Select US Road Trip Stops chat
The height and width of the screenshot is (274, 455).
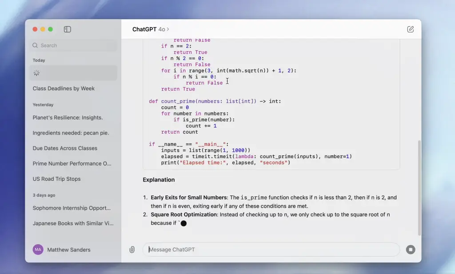56,179
